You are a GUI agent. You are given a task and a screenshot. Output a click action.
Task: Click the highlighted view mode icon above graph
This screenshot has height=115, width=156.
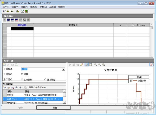click(87, 65)
